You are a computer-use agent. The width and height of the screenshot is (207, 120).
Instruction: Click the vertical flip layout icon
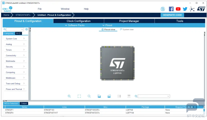[x=119, y=96]
